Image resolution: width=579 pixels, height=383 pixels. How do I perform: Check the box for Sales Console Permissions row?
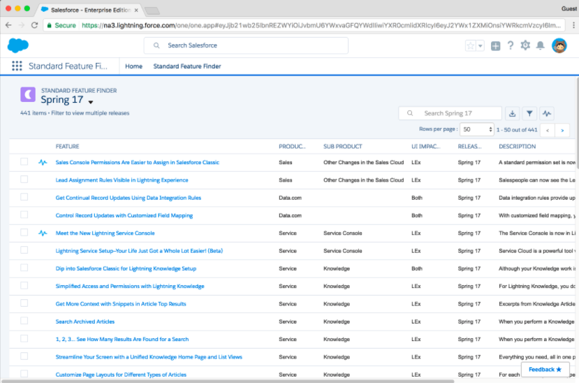tap(24, 161)
